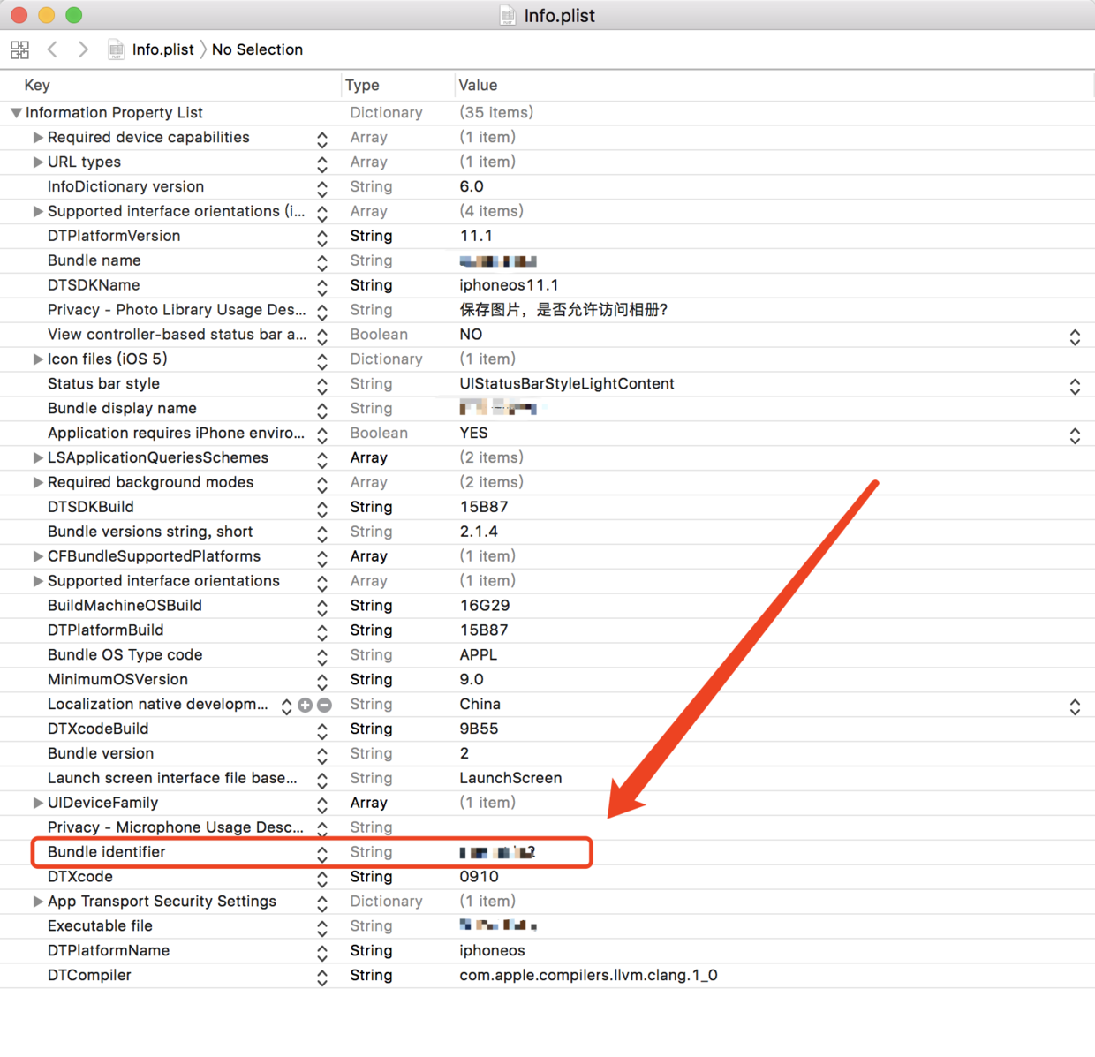Expand URL types array
The height and width of the screenshot is (1057, 1095).
click(38, 162)
